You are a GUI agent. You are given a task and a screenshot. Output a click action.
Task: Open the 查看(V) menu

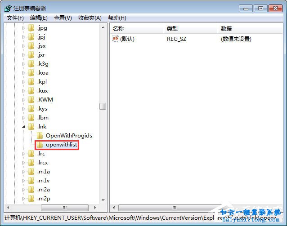pos(63,18)
